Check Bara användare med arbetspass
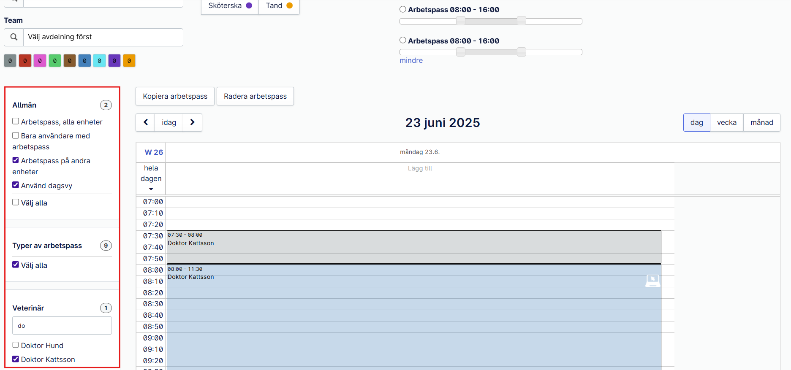The image size is (791, 370). [16, 135]
